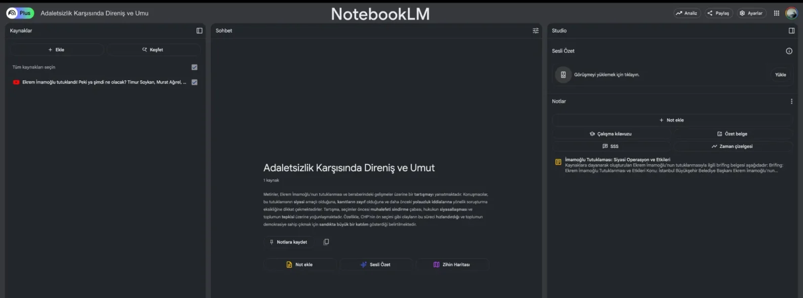The height and width of the screenshot is (298, 803).
Task: Click the Keşfet discover button
Action: [154, 49]
